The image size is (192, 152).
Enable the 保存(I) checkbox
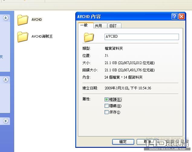coord(106,112)
